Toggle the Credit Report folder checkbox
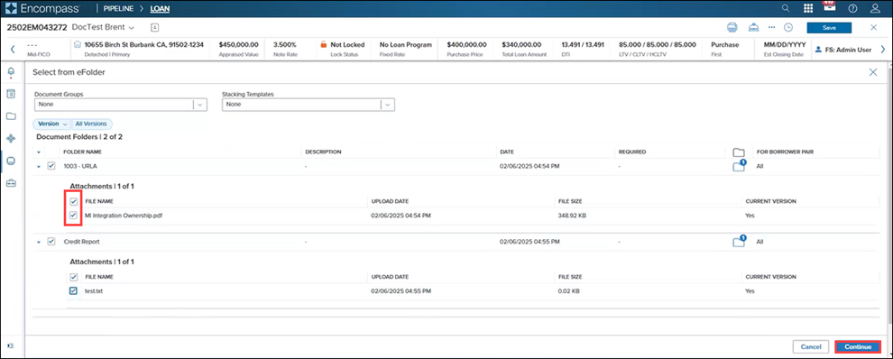 51,242
